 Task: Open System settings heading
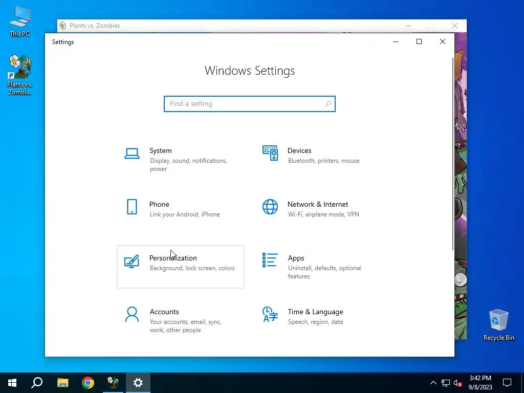tap(160, 151)
